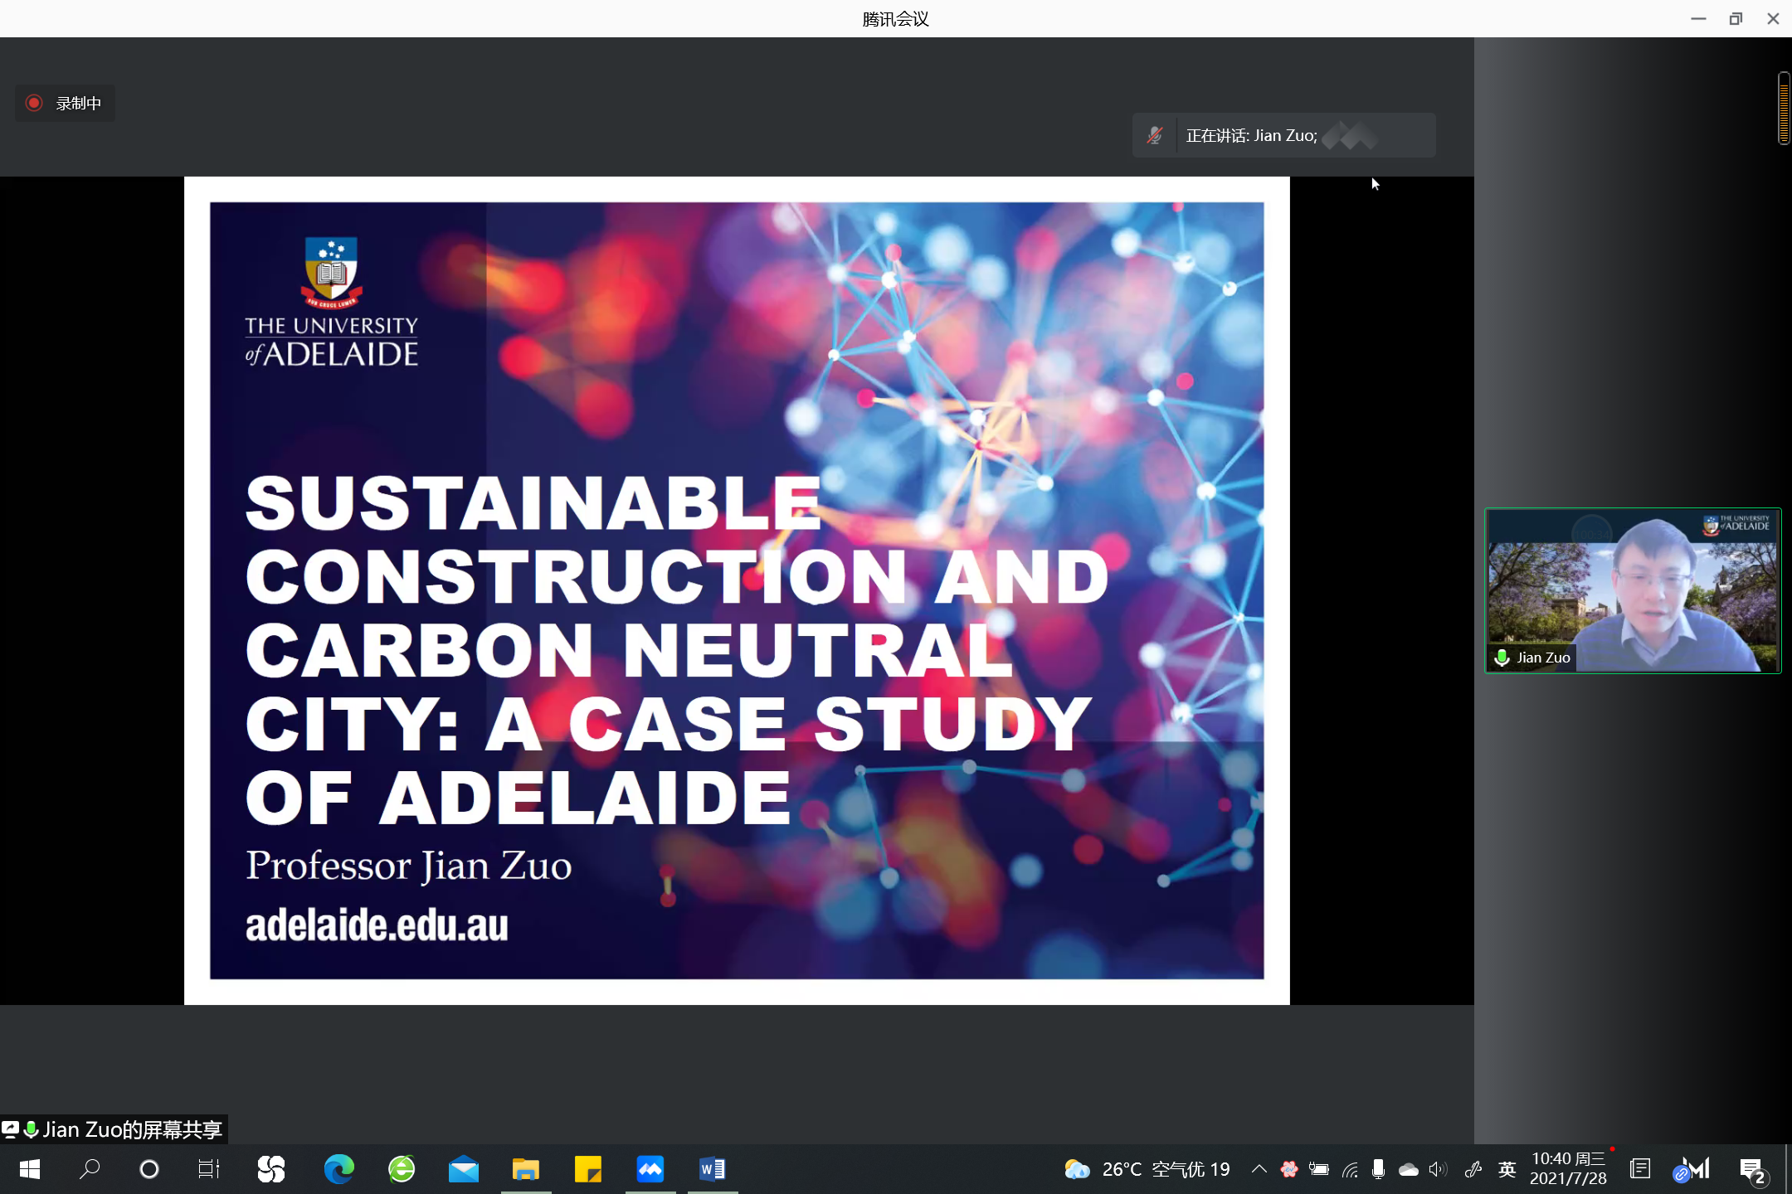Open the notification center with 2 alerts
The image size is (1792, 1194).
click(x=1752, y=1169)
